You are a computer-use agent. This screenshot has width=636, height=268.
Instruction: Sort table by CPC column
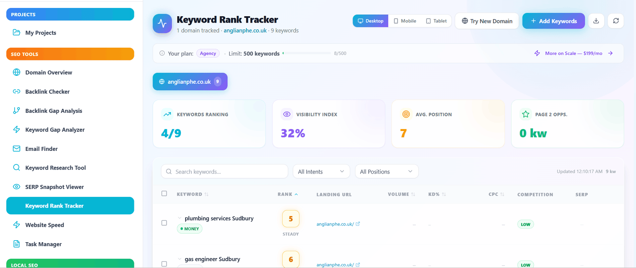coord(496,194)
